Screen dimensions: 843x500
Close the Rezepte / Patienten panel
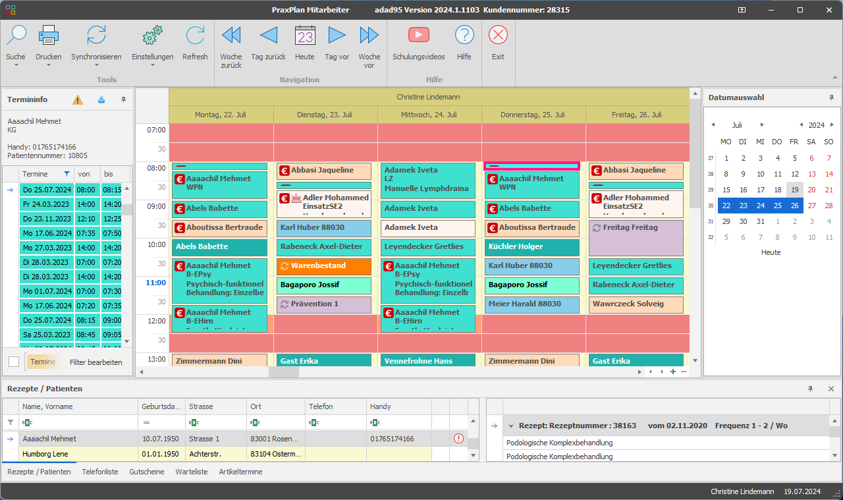point(831,389)
